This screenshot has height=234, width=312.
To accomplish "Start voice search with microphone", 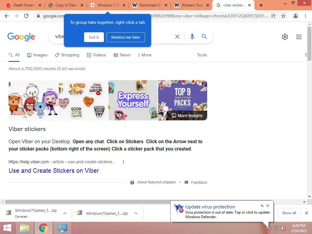I will [x=192, y=37].
